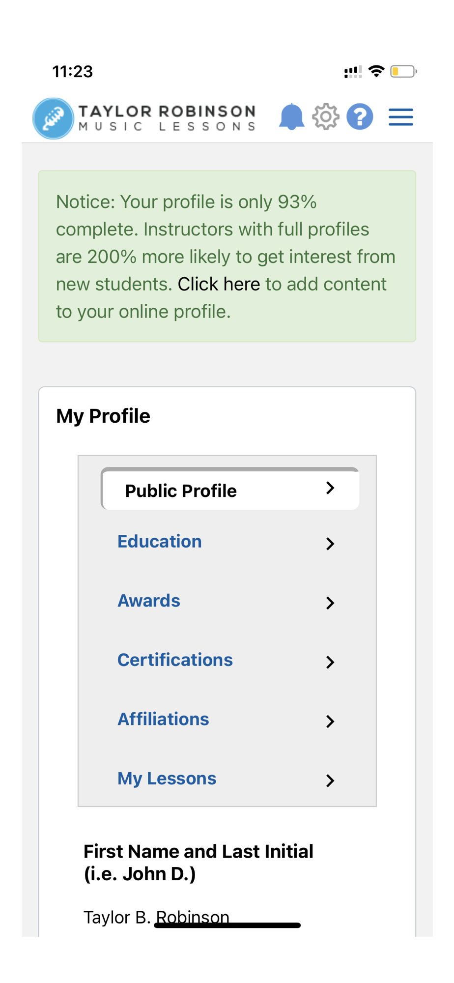
Task: Tap the battery icon in status bar
Action: pyautogui.click(x=403, y=72)
